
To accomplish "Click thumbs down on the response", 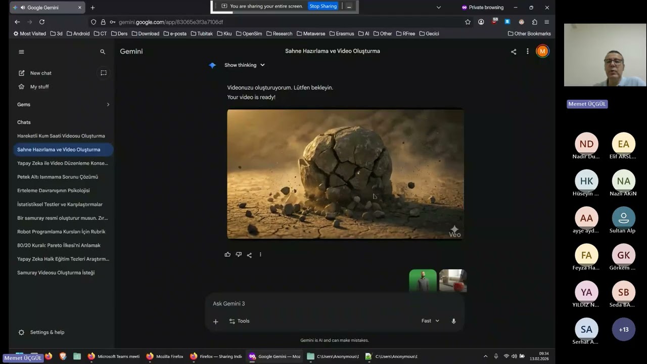I will tap(239, 255).
